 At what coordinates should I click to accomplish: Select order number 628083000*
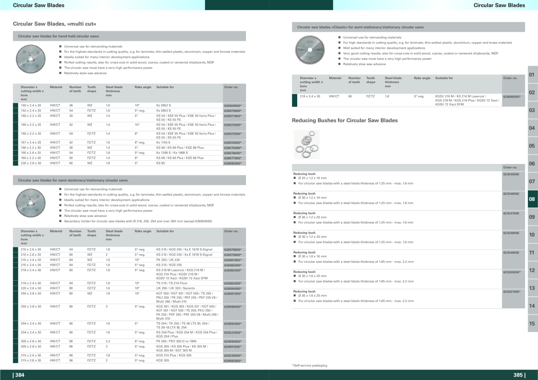(x=233, y=271)
